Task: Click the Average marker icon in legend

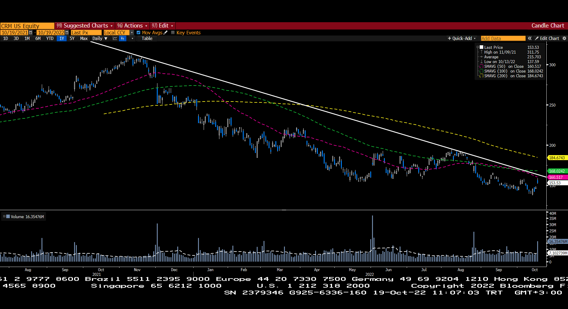Action: pyautogui.click(x=481, y=57)
